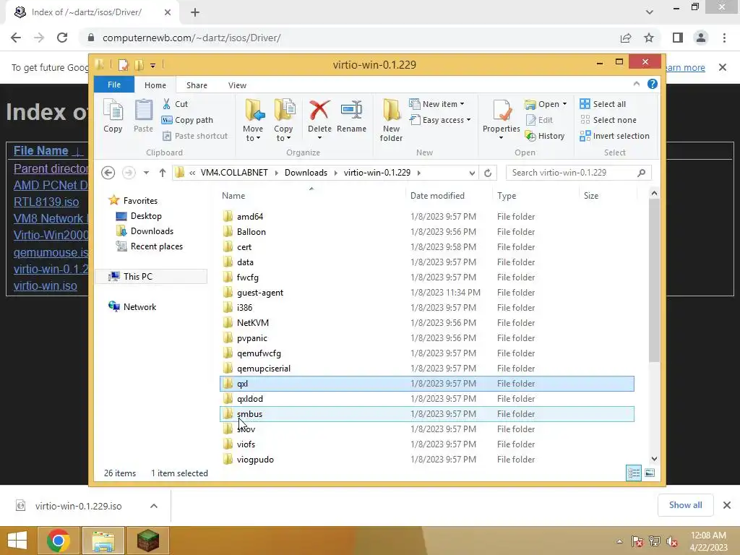The width and height of the screenshot is (740, 555).
Task: Open the Chrome three-dot menu
Action: 724,38
